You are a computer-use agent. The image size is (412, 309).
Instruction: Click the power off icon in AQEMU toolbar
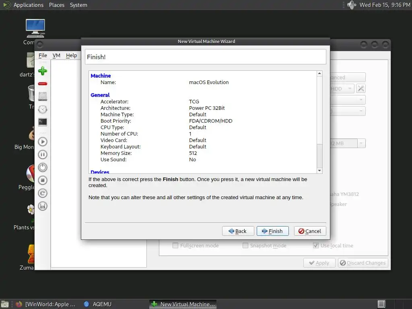(43, 167)
